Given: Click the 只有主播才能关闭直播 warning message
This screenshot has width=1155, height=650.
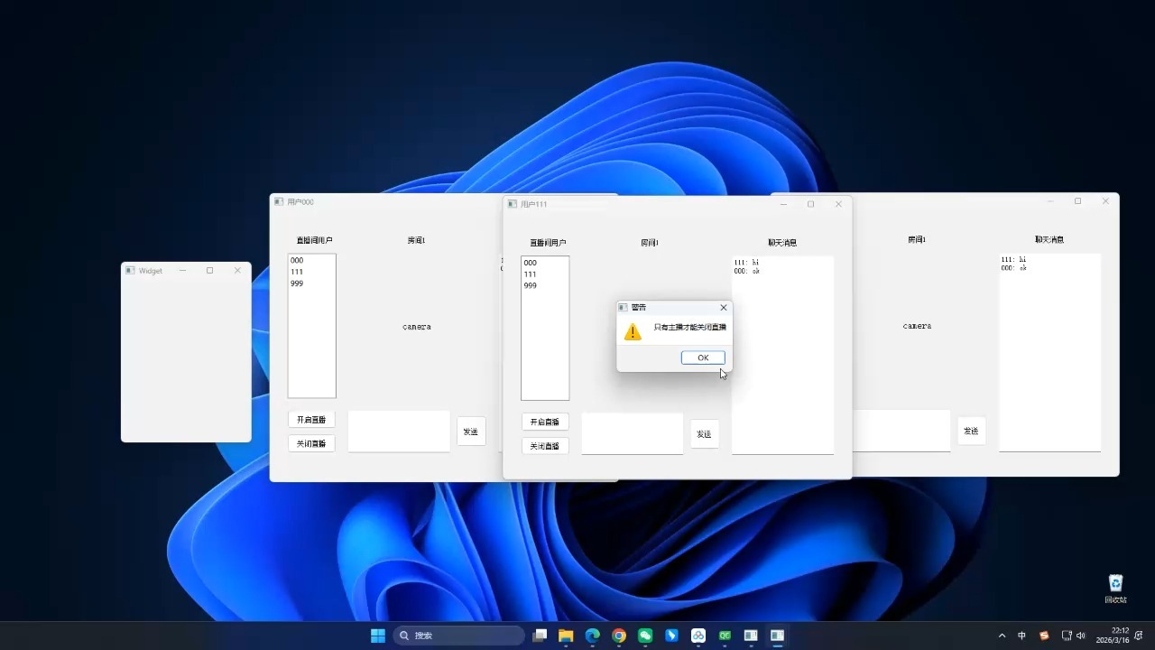Looking at the screenshot, I should tap(690, 327).
